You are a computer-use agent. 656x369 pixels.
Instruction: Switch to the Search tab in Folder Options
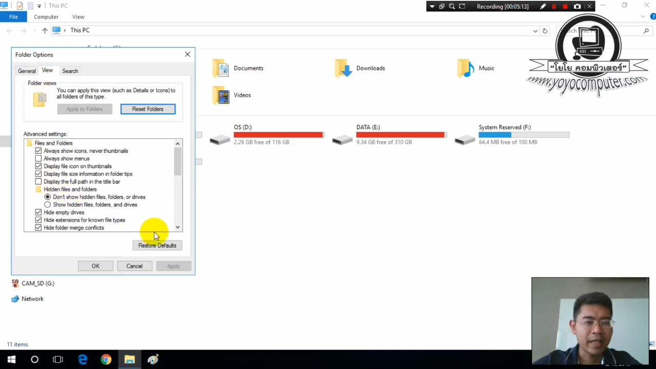70,71
